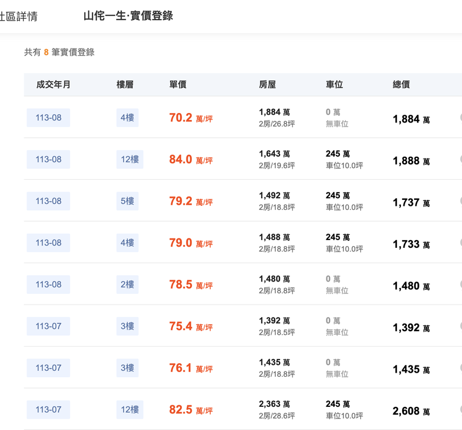Viewport: 462px width, 430px height.
Task: Click the 總價 column header
Action: [x=402, y=85]
